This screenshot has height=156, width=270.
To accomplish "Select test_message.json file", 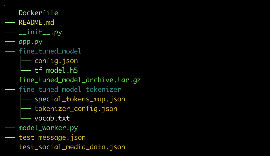I will [52, 138].
